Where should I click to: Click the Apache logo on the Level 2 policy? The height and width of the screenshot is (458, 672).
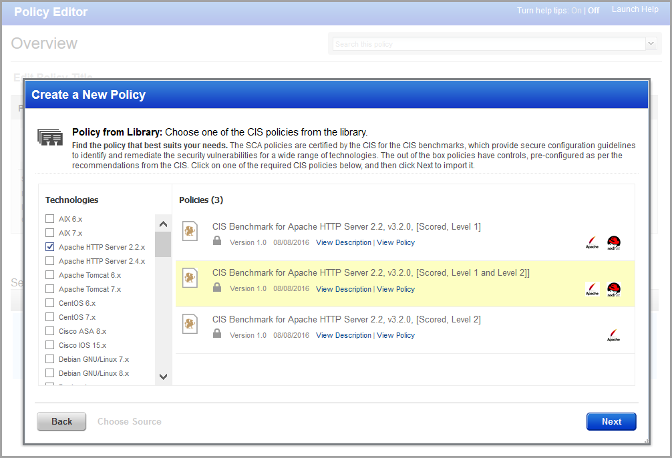pos(613,335)
